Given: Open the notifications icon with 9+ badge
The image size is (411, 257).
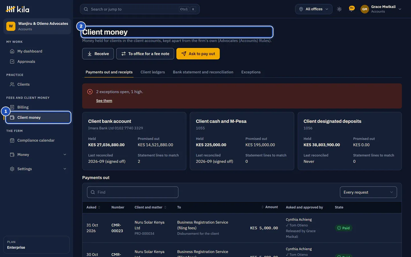Looking at the screenshot, I should pos(352,9).
